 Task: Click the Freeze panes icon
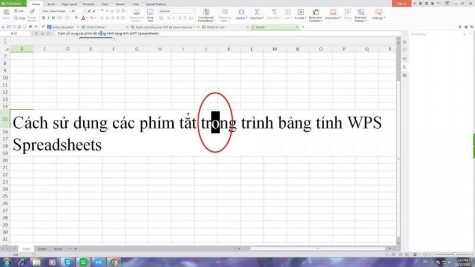point(348,12)
